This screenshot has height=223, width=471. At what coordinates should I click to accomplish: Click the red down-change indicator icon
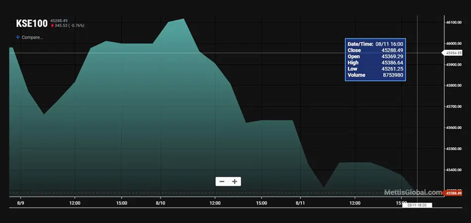tap(52, 25)
